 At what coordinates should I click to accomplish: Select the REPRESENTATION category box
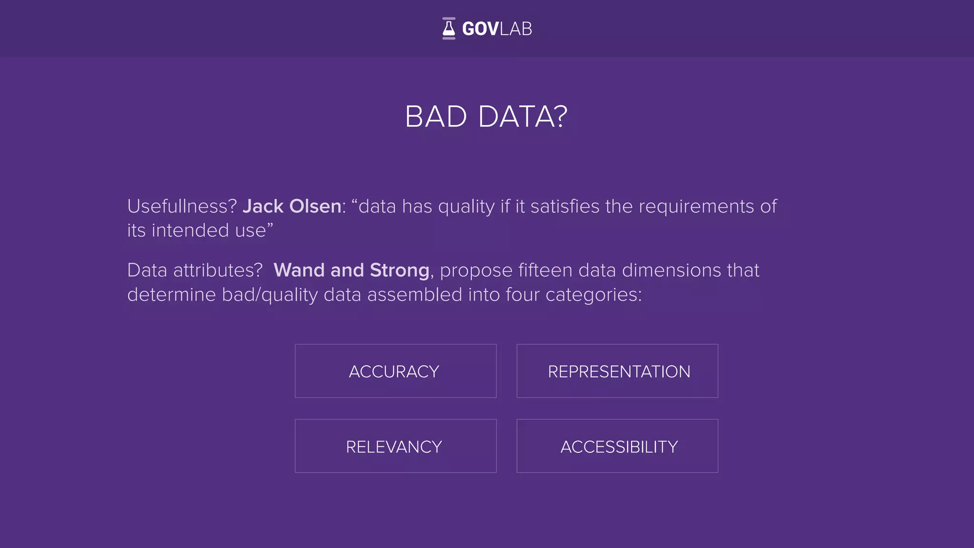(x=617, y=371)
